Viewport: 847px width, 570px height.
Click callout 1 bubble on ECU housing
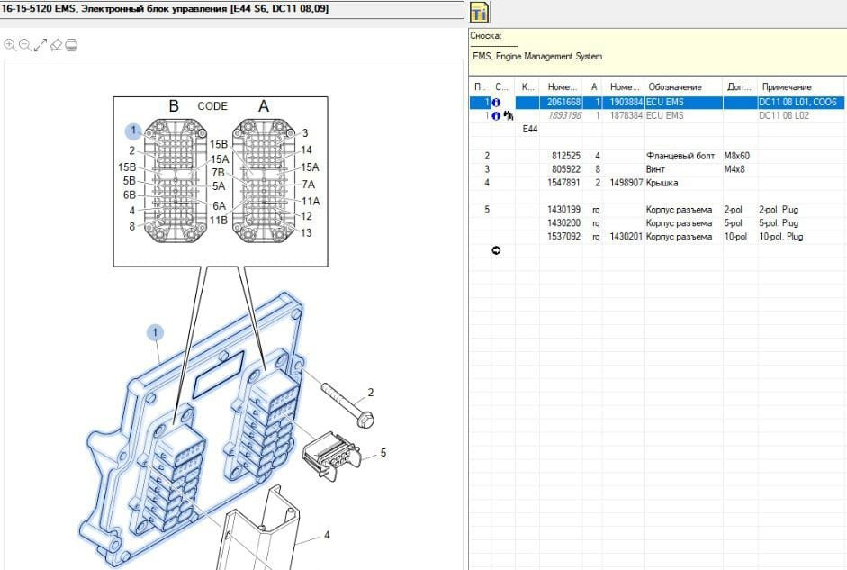(x=156, y=332)
